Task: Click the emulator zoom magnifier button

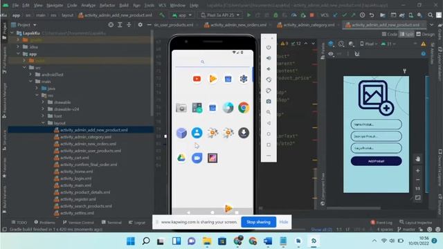Action: (269, 112)
